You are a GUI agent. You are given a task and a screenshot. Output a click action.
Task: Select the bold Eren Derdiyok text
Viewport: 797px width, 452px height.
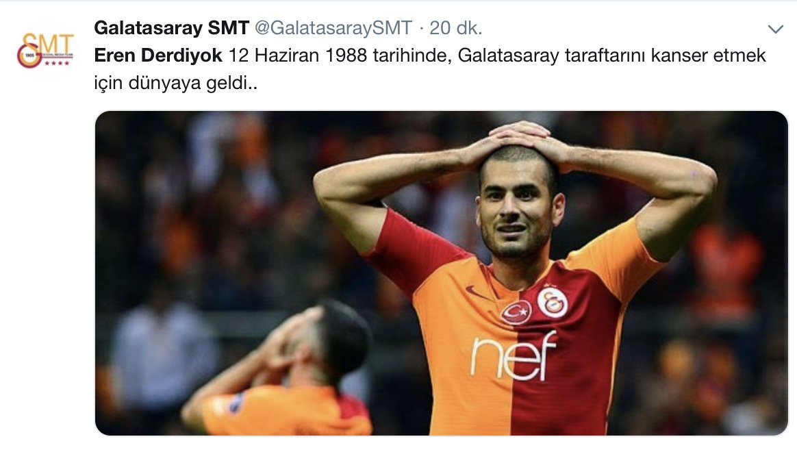(x=158, y=55)
